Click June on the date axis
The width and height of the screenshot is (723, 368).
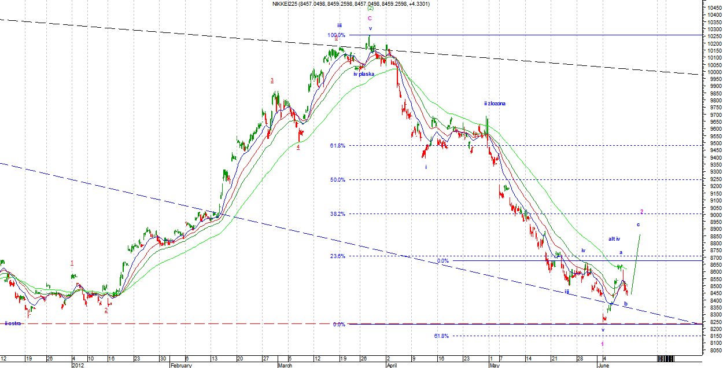tap(603, 366)
